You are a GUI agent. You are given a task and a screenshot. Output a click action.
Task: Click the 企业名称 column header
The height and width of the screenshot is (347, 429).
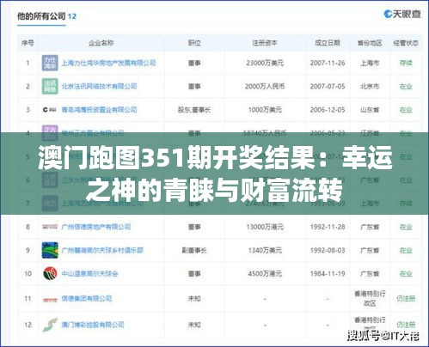click(101, 43)
